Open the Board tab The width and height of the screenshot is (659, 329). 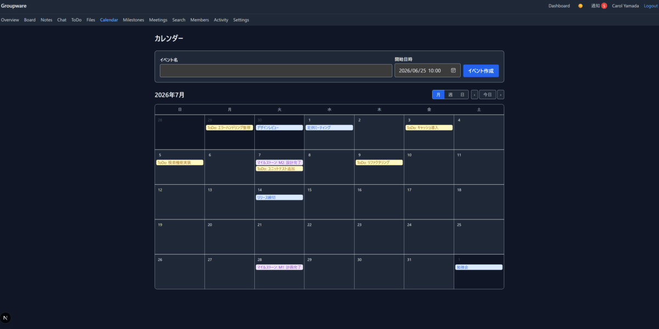30,20
